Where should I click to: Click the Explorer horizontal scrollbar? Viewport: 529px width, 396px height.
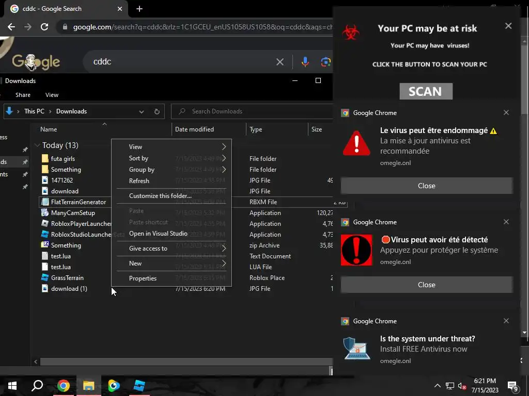point(185,361)
